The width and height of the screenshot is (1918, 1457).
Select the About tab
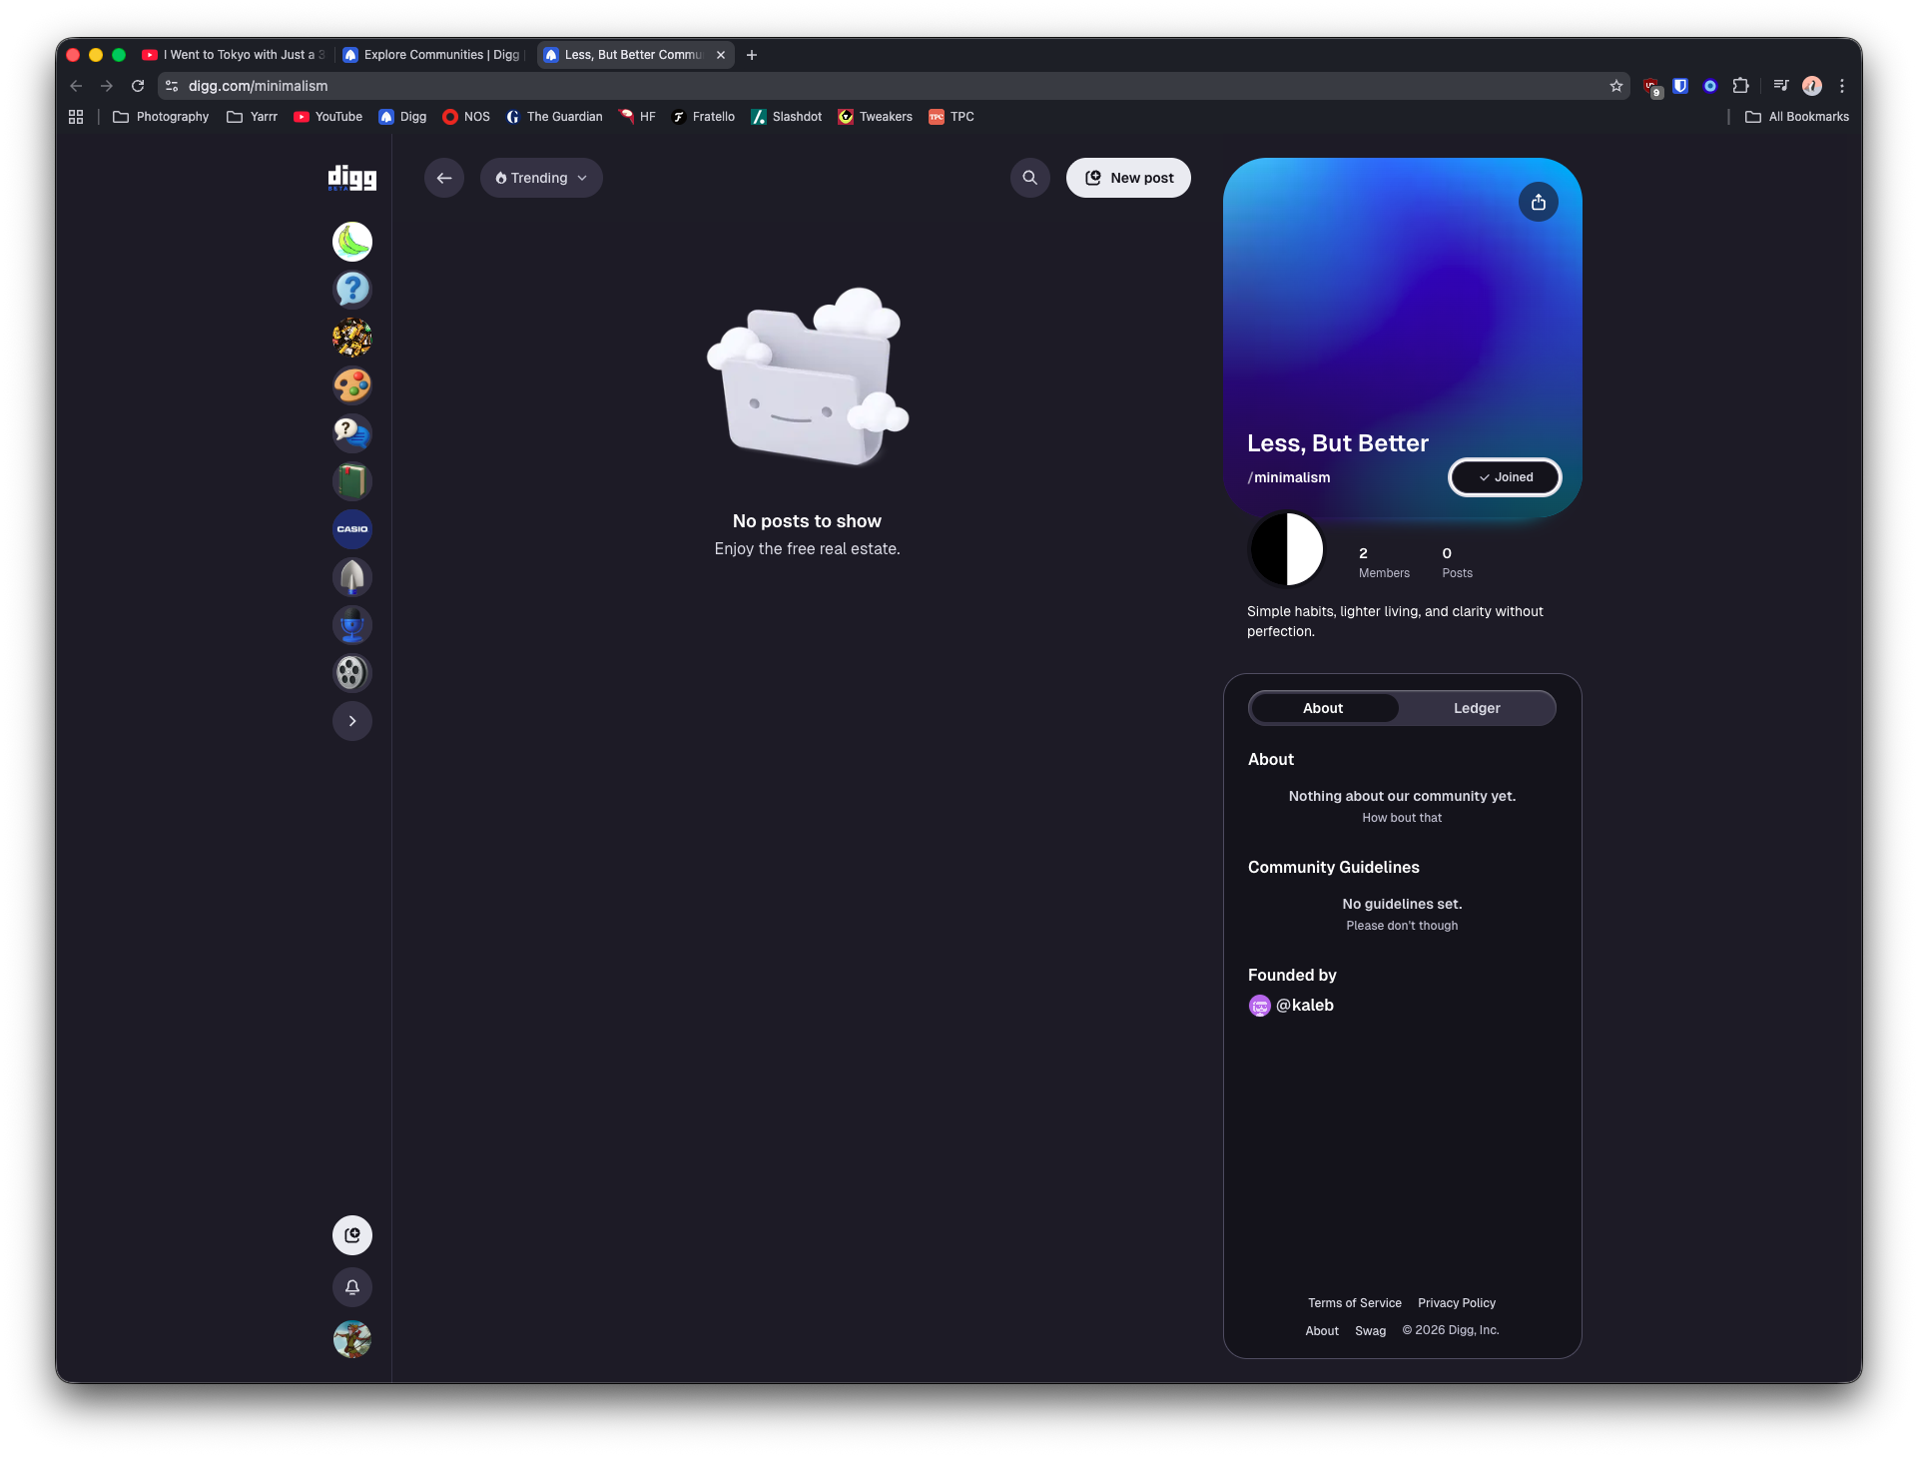coord(1323,707)
